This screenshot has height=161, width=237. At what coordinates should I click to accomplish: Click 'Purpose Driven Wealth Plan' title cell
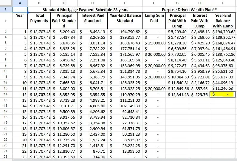(189, 10)
